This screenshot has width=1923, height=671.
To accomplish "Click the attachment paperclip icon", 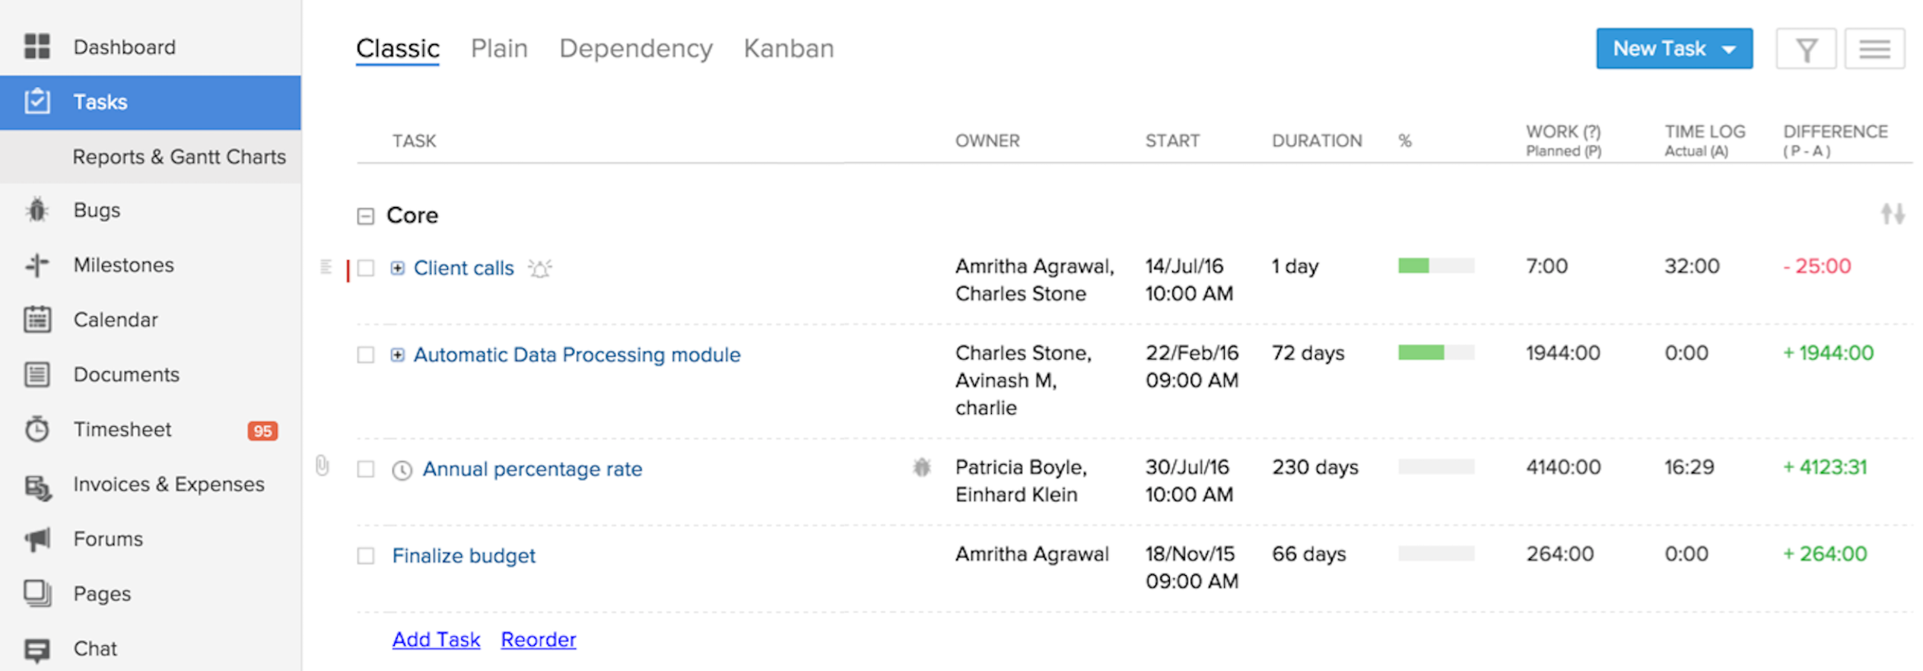I will point(323,465).
